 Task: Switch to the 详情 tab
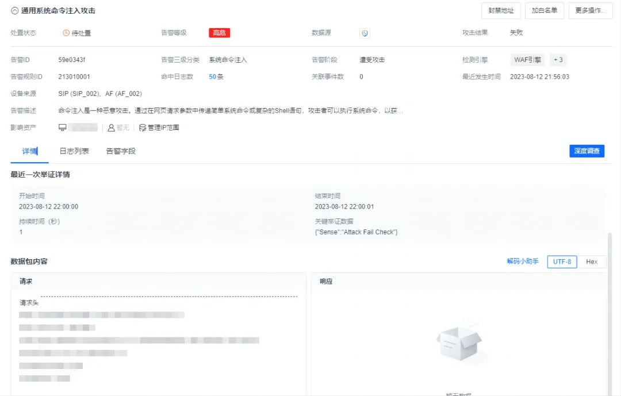tap(30, 151)
